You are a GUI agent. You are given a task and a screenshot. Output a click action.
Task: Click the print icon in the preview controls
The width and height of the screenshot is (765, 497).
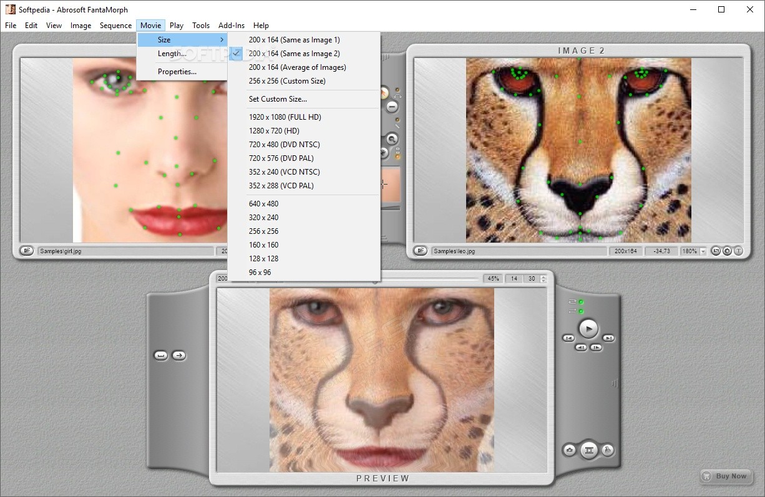(x=608, y=450)
